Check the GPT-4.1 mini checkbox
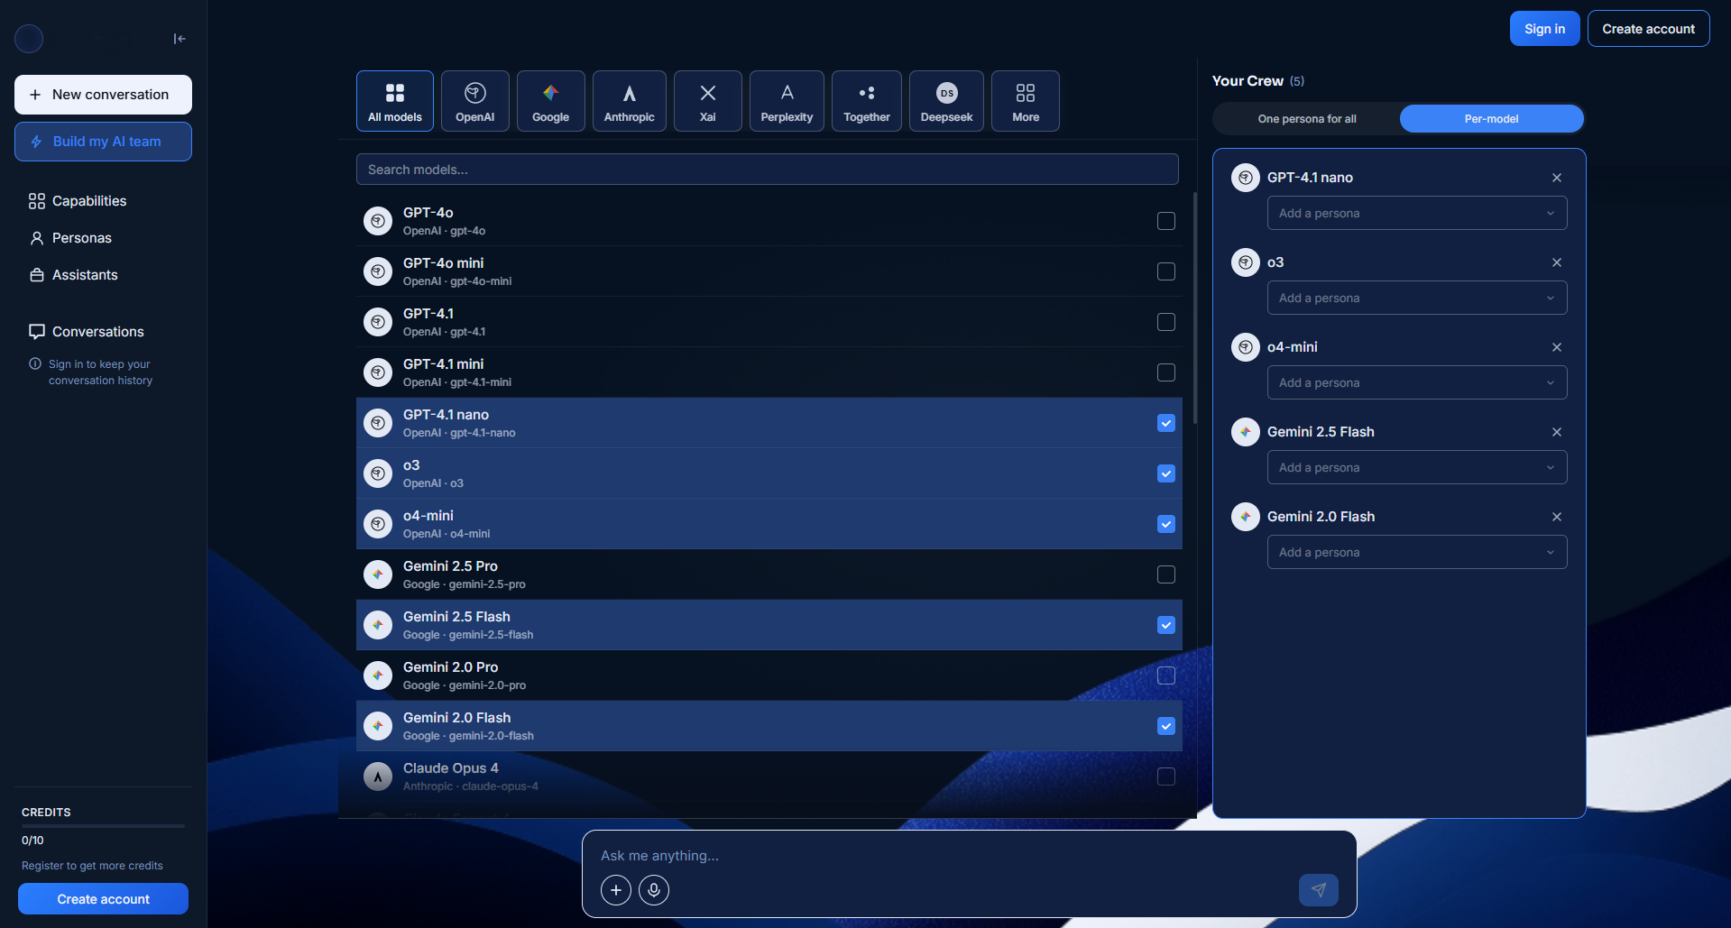Image resolution: width=1731 pixels, height=928 pixels. click(x=1166, y=372)
